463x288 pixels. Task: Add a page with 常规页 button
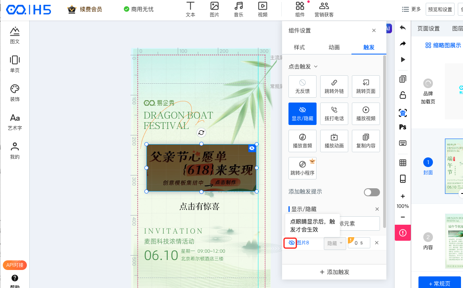click(x=440, y=283)
